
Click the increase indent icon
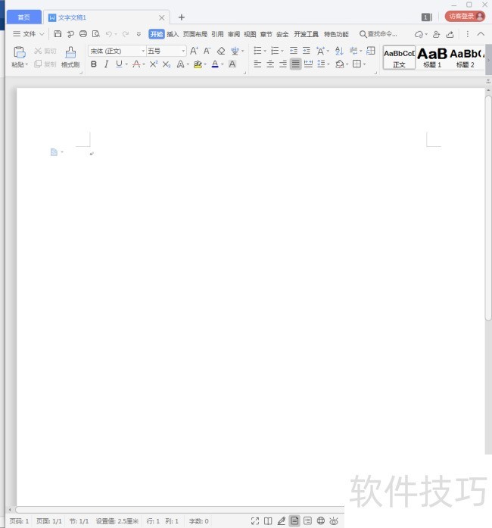coord(307,51)
